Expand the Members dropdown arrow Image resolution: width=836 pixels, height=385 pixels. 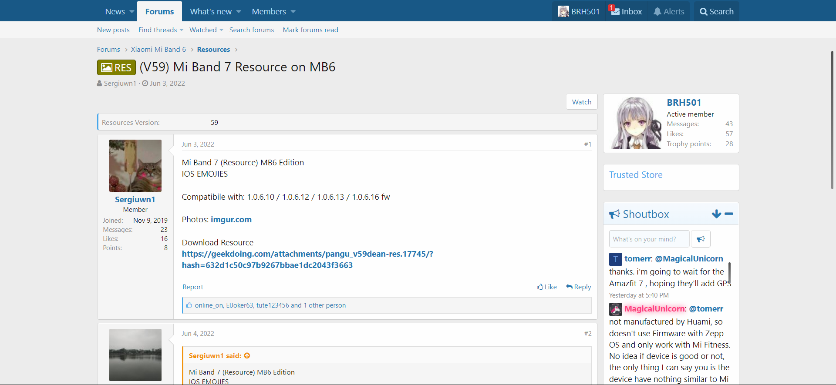click(293, 12)
